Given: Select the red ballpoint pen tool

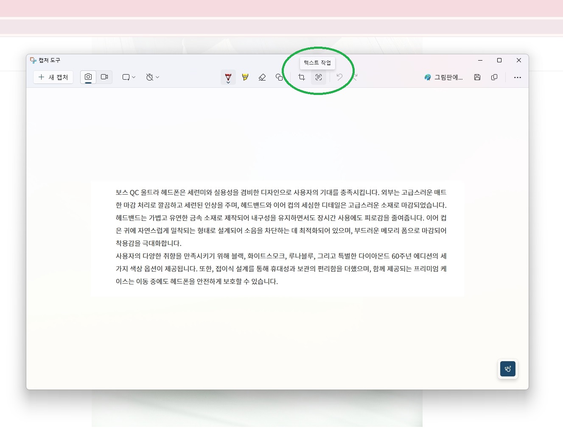Looking at the screenshot, I should point(228,78).
